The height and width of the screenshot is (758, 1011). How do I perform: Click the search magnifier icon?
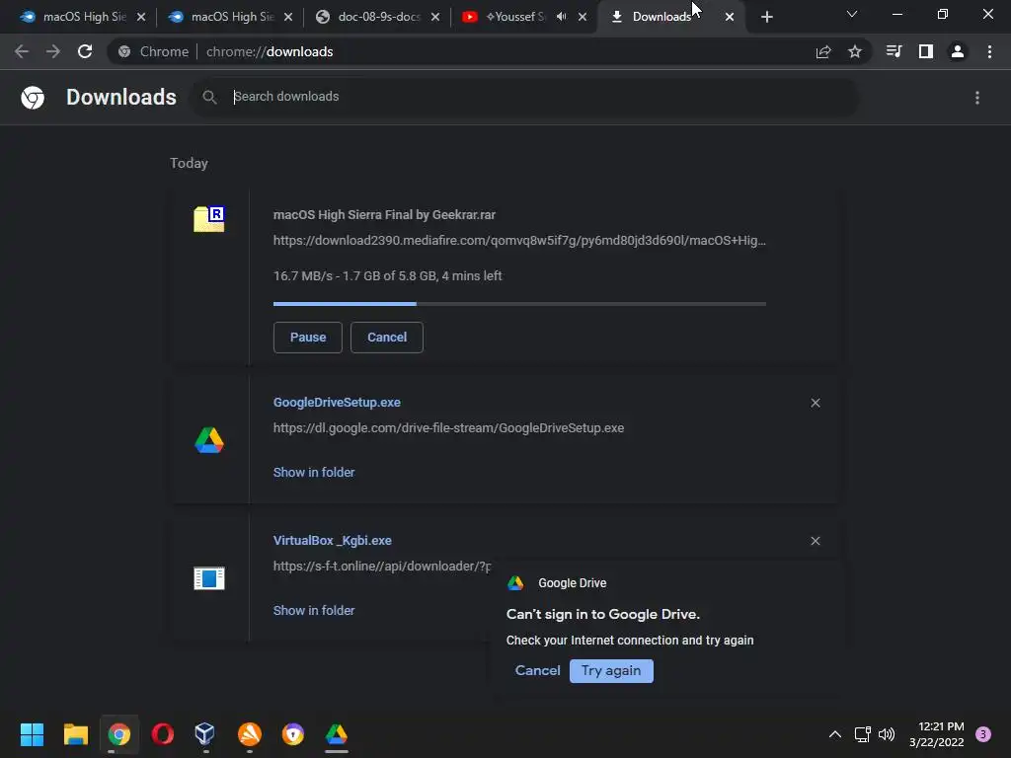pos(209,98)
